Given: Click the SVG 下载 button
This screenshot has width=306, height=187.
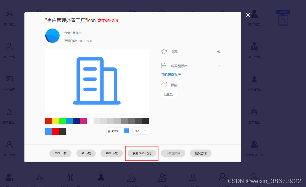Looking at the screenshot, I should (60, 153).
